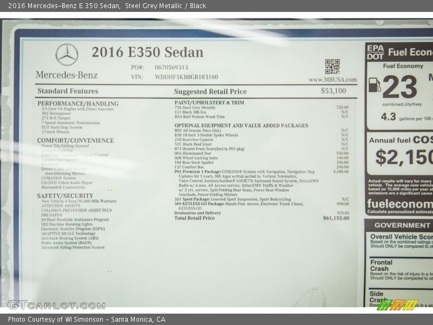This screenshot has width=433, height=325.
Task: Click the 720.00 Steel Grey Metallic price
Action: point(343,107)
